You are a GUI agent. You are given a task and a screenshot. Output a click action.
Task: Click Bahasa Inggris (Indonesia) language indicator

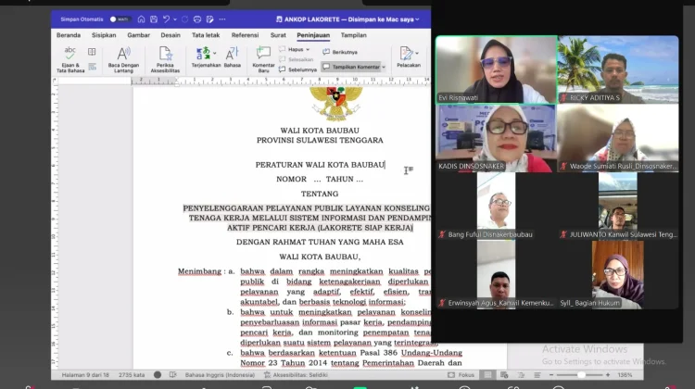coord(220,375)
